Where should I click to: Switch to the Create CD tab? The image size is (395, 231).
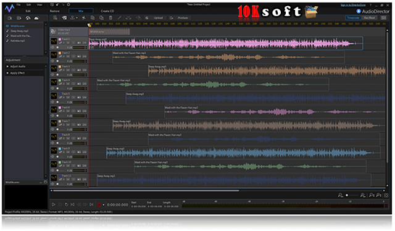[x=107, y=11]
